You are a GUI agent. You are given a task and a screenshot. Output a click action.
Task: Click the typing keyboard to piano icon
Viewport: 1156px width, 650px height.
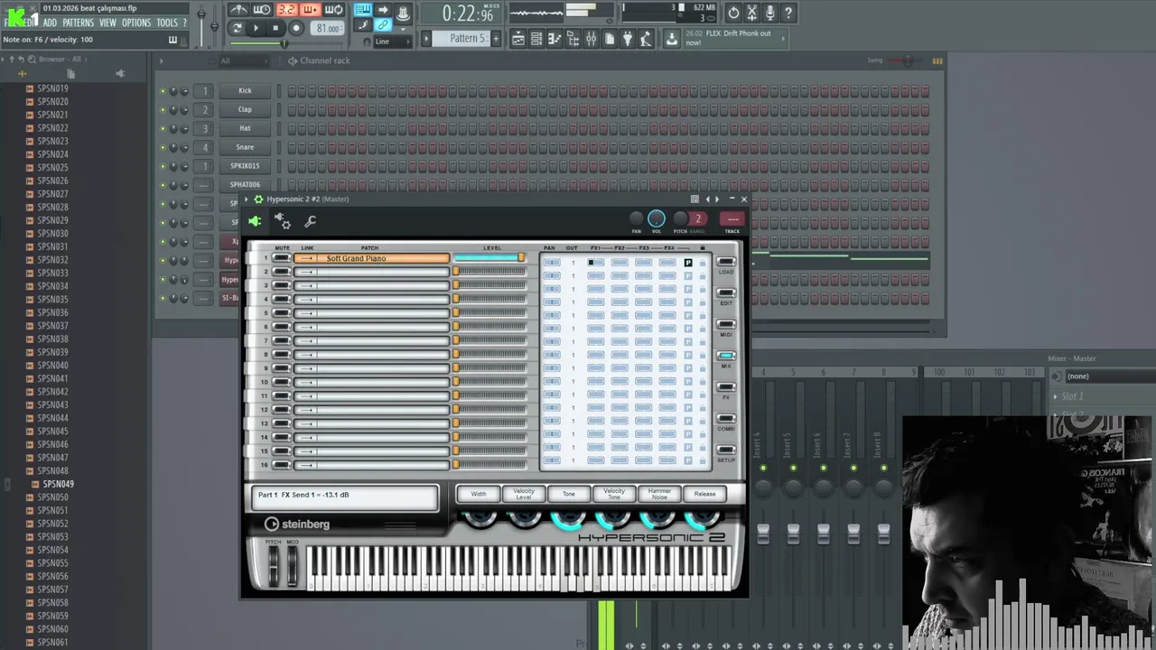tap(363, 10)
